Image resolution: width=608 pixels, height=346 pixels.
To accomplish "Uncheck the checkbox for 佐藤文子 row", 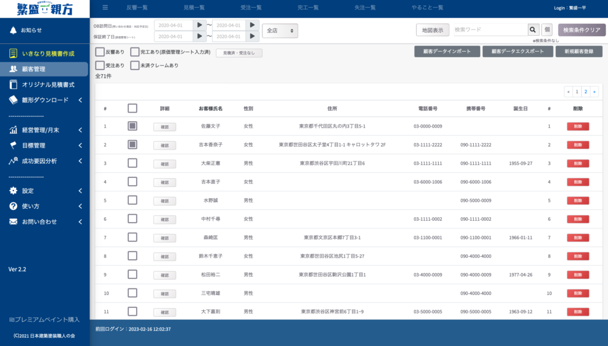I will [132, 126].
